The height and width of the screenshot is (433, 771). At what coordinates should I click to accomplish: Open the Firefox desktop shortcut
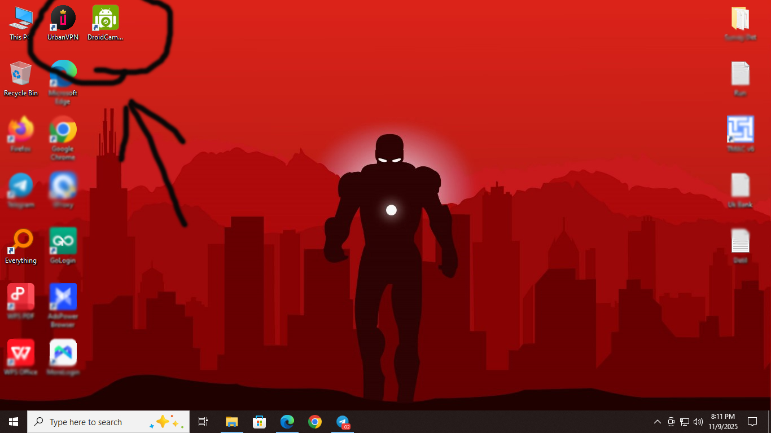coord(21,130)
